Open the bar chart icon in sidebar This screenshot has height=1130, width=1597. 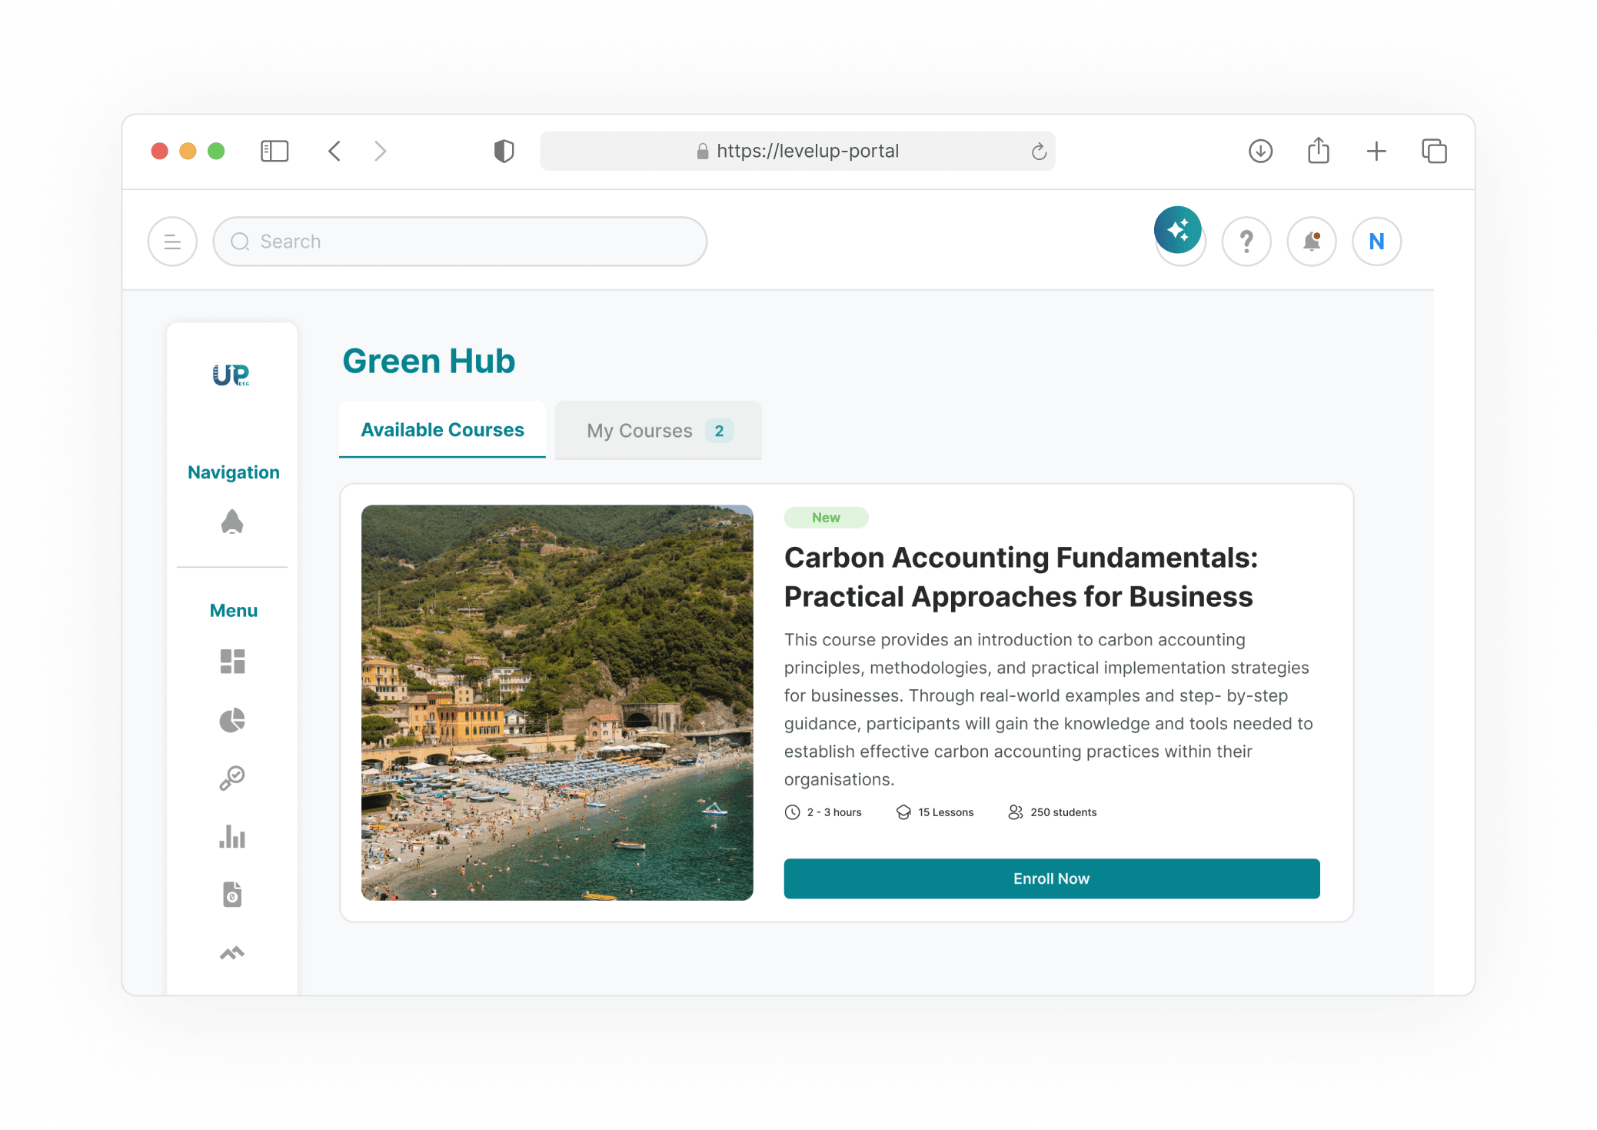point(232,837)
